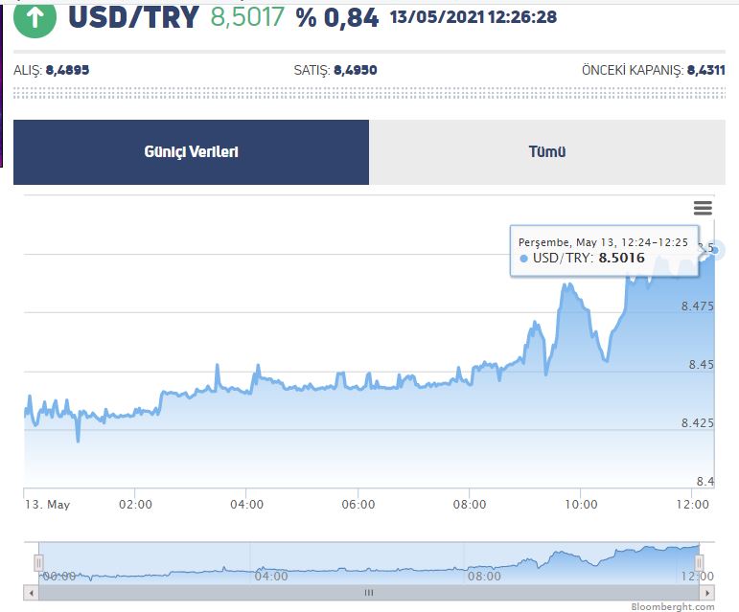
Task: Click the scrollbar left arrow button
Action: 30,593
